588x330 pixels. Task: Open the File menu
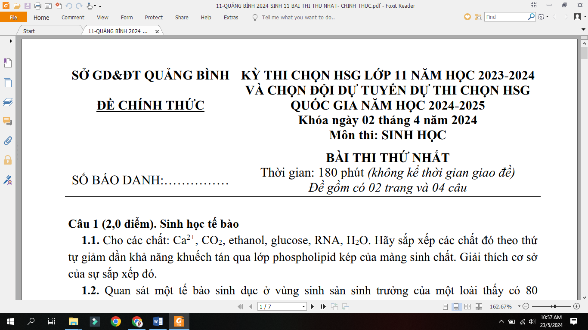(13, 17)
